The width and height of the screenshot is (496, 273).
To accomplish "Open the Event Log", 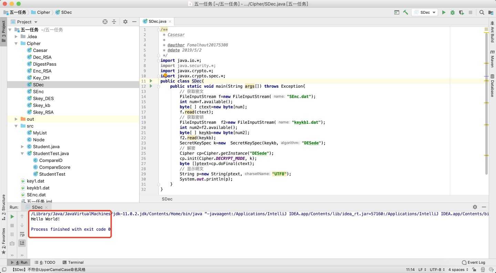I will (x=473, y=262).
